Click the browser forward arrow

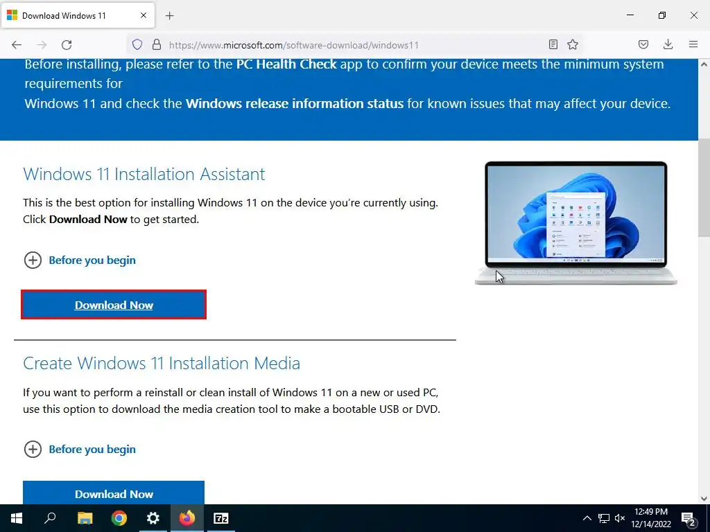[x=42, y=45]
